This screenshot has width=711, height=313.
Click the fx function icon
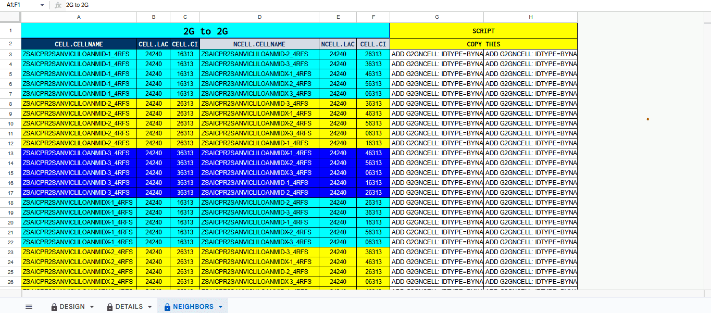[58, 5]
